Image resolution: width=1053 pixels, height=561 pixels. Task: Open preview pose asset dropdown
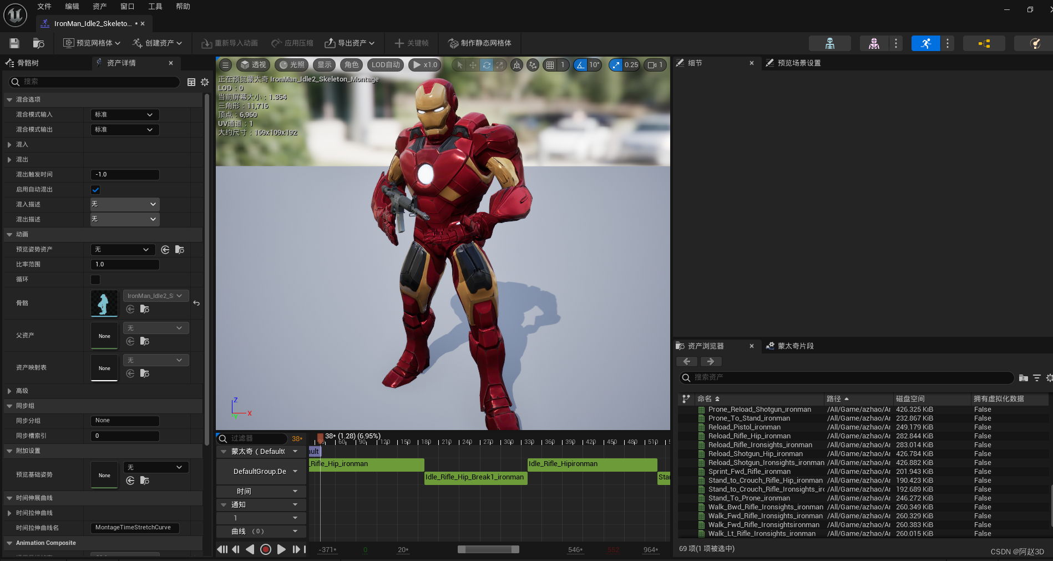point(123,250)
